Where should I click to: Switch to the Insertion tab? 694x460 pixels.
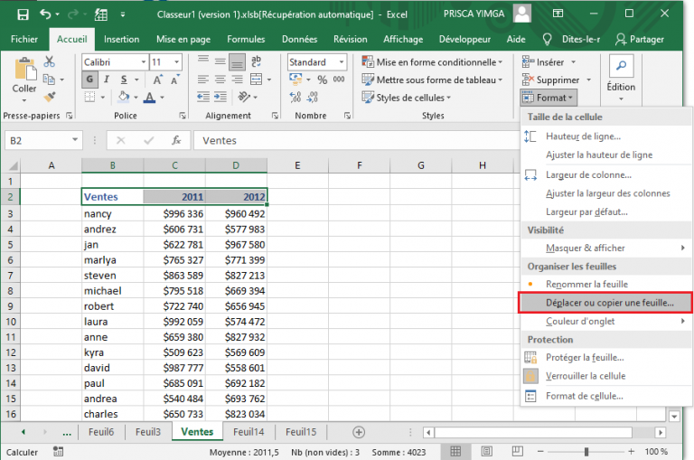click(121, 39)
